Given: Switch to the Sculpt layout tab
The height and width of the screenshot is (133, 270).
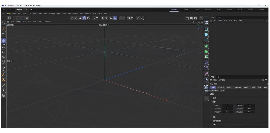Looking at the screenshot, I should point(197,10).
